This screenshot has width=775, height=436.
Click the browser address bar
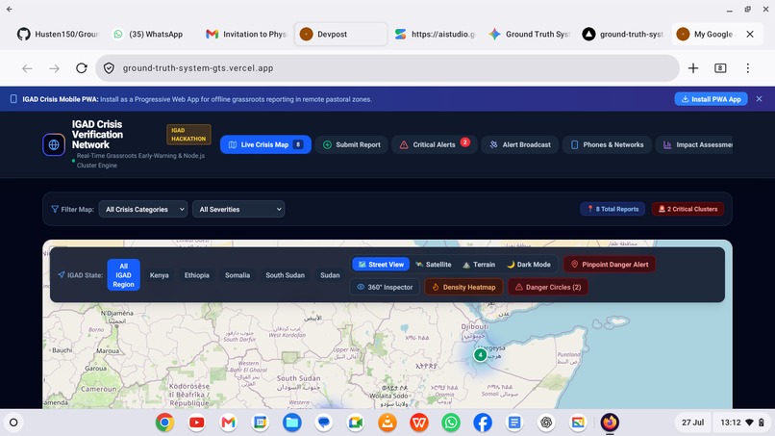(x=387, y=67)
